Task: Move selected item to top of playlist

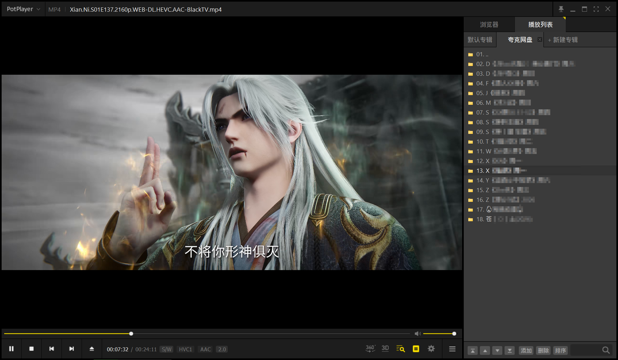Action: 472,350
